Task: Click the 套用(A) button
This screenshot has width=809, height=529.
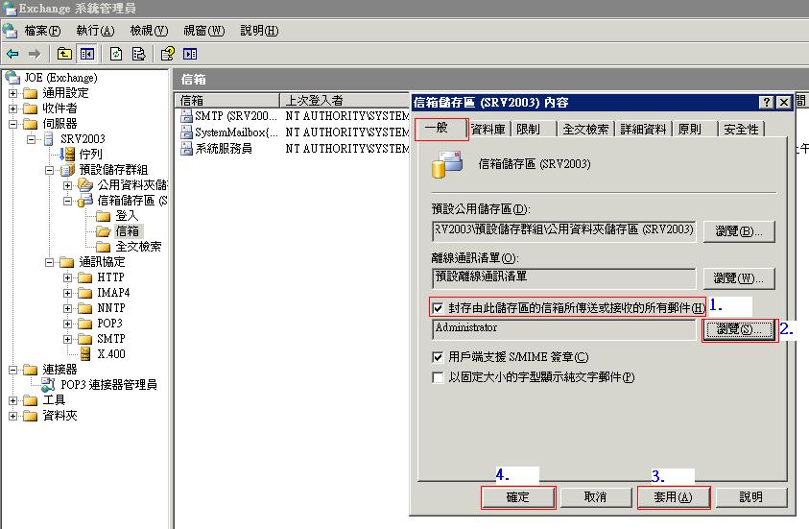Action: click(x=674, y=497)
